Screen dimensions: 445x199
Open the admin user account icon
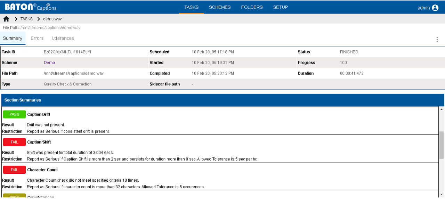(x=435, y=8)
